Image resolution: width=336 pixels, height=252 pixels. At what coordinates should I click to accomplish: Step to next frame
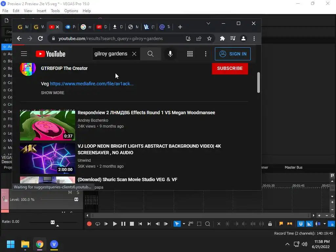pyautogui.click(x=166, y=224)
